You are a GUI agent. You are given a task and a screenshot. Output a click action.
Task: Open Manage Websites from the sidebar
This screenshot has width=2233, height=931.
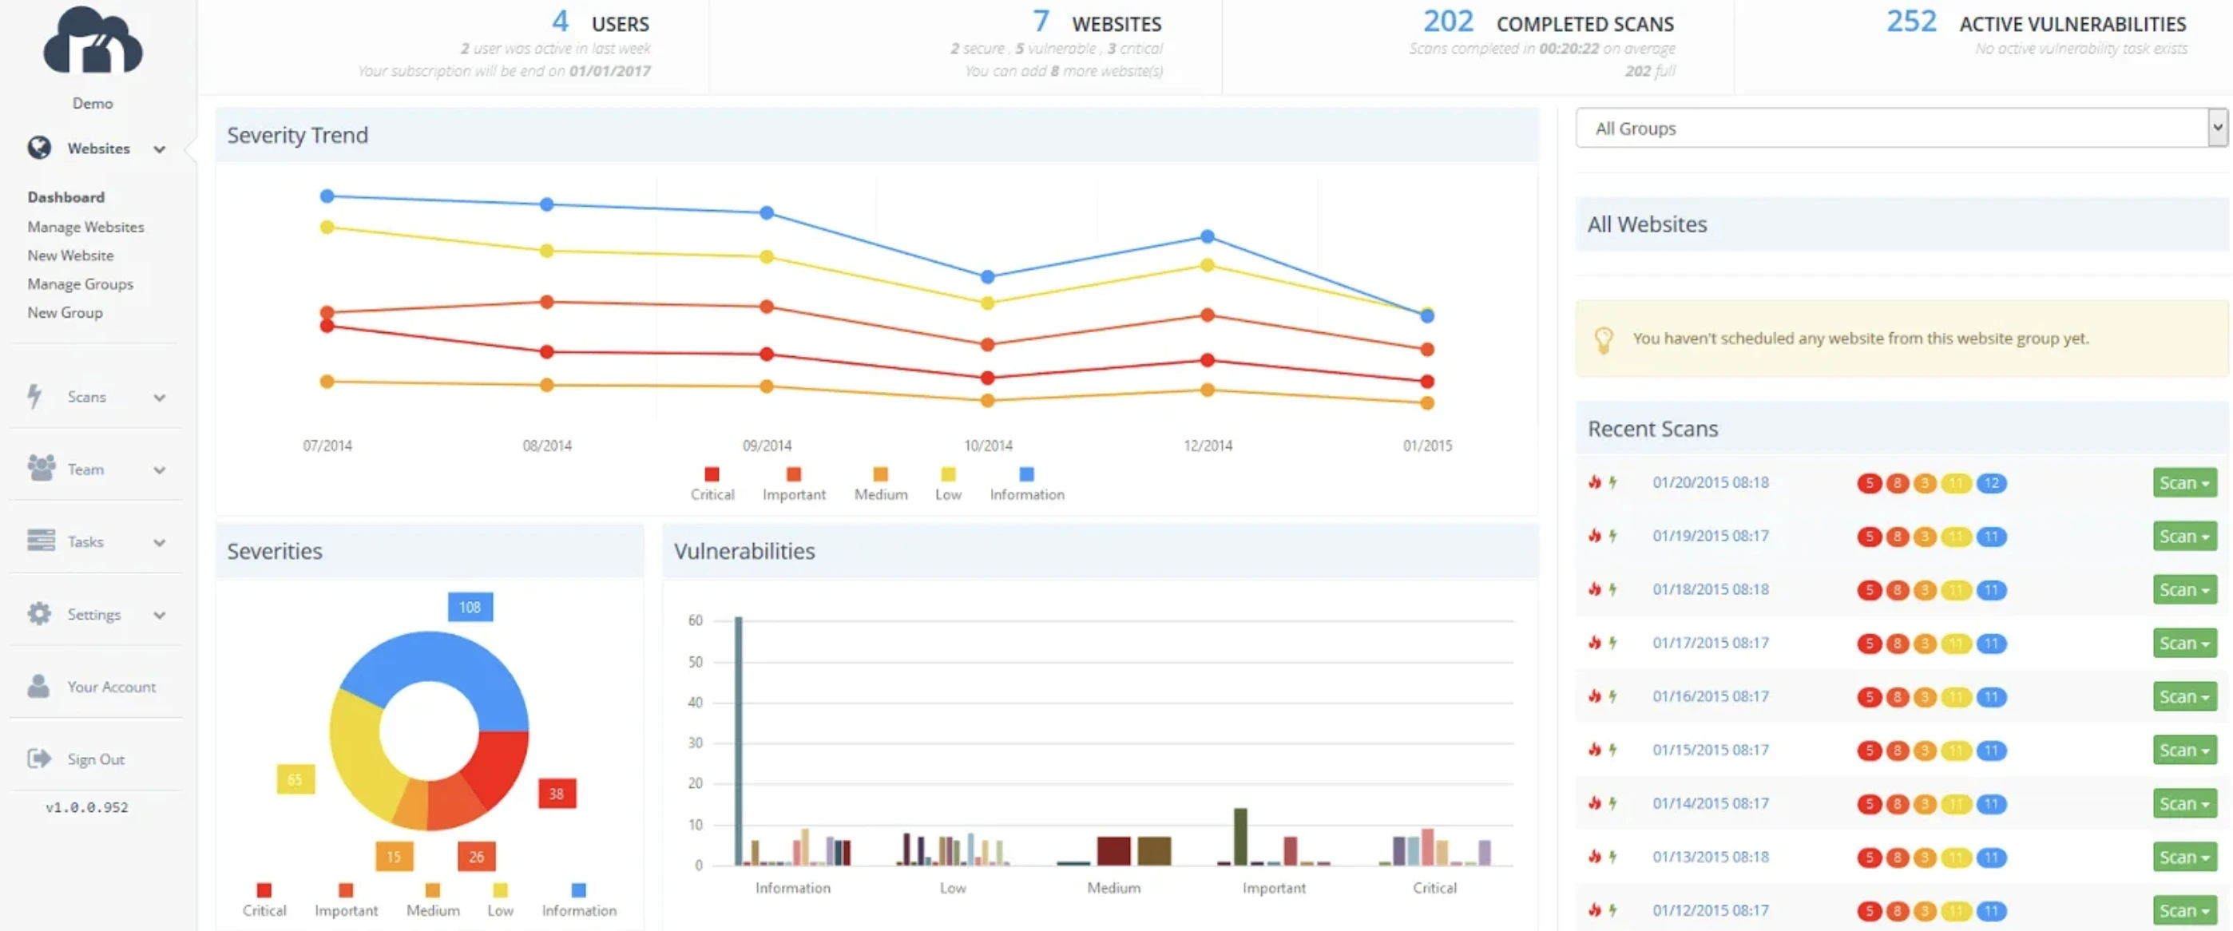(x=85, y=226)
